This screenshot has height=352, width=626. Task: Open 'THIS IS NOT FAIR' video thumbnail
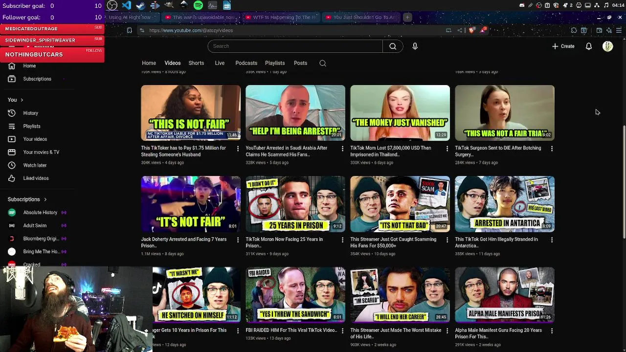click(191, 113)
